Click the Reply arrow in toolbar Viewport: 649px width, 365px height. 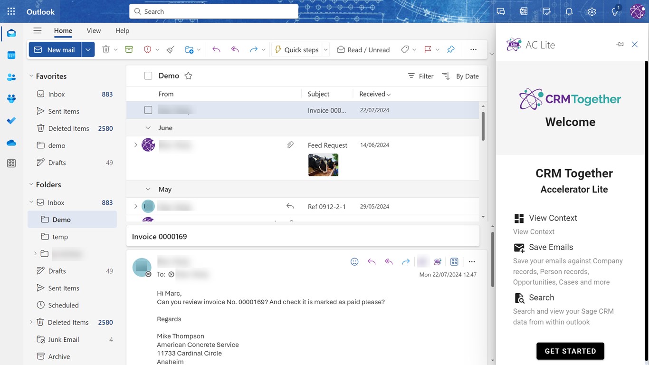tap(216, 49)
